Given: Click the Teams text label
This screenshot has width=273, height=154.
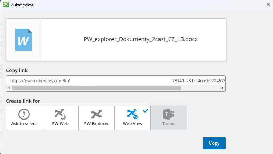Looking at the screenshot, I should 169,124.
